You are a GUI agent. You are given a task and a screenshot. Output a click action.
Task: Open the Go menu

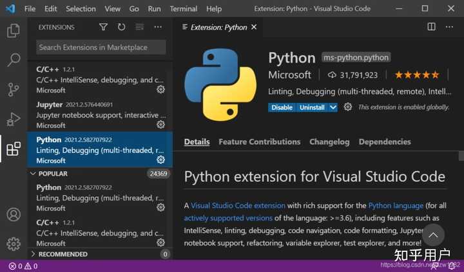(x=134, y=9)
